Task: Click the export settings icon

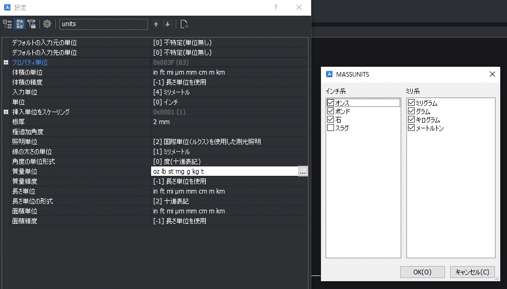Action: (x=184, y=25)
